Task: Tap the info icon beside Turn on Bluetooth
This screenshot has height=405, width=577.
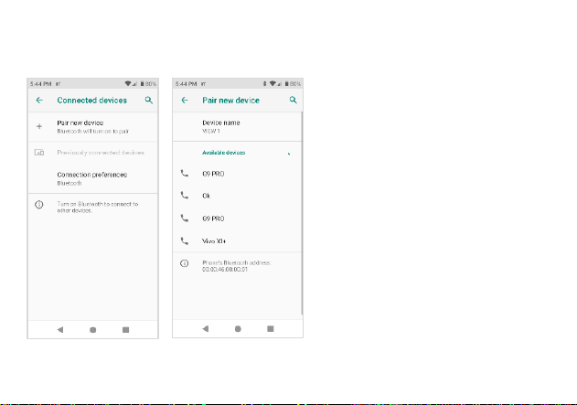Action: point(39,205)
